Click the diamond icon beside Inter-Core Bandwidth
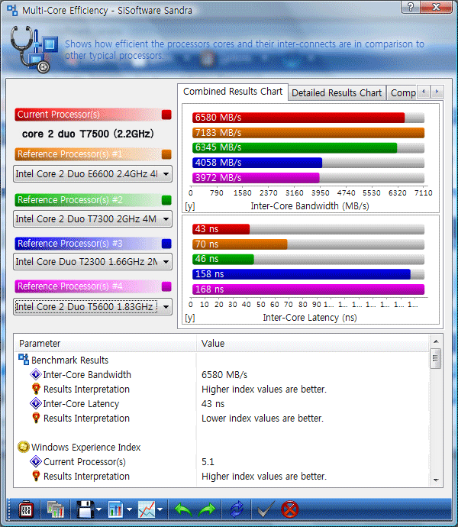Image resolution: width=458 pixels, height=527 pixels. click(36, 374)
